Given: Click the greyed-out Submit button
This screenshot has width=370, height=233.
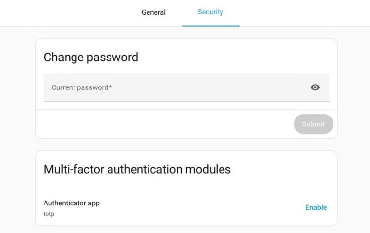Looking at the screenshot, I should click(313, 124).
